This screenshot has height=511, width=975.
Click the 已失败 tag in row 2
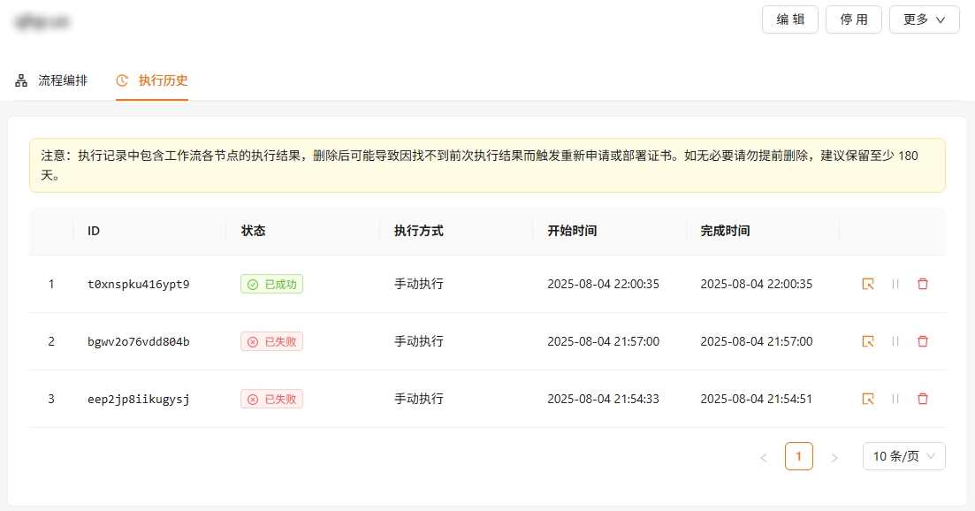click(x=271, y=341)
